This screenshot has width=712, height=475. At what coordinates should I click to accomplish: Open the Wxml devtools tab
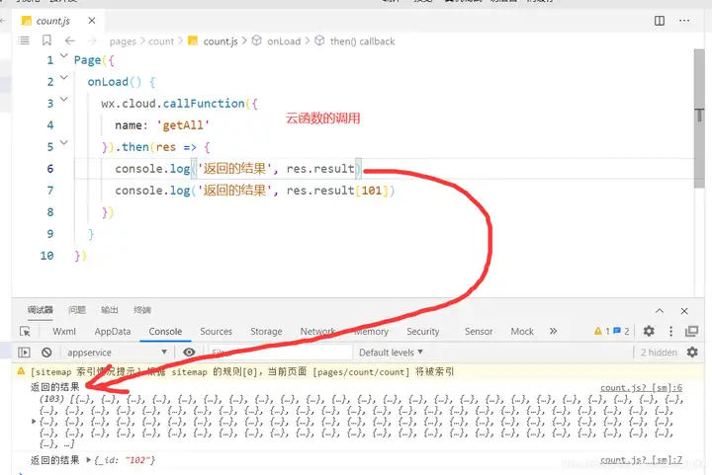click(64, 332)
